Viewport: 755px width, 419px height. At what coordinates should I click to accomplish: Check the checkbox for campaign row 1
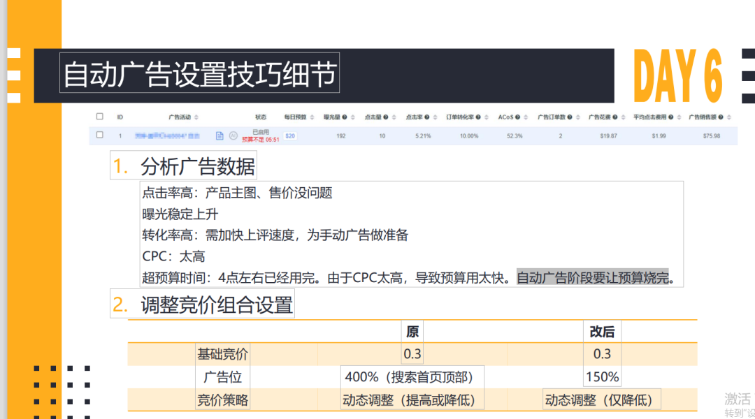99,133
